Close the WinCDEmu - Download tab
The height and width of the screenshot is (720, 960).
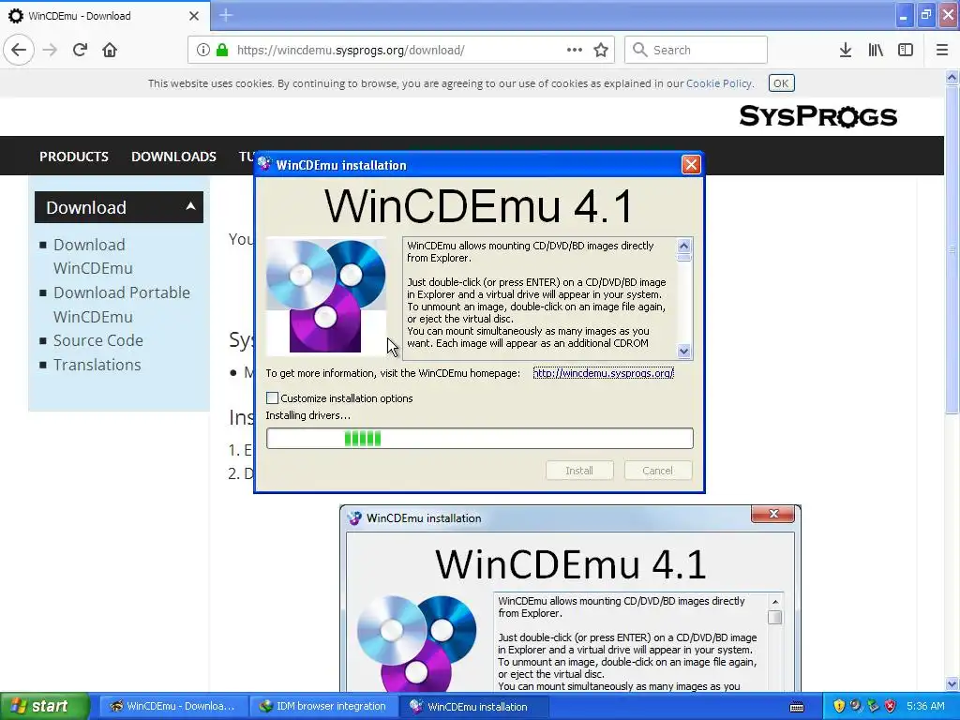click(x=194, y=16)
